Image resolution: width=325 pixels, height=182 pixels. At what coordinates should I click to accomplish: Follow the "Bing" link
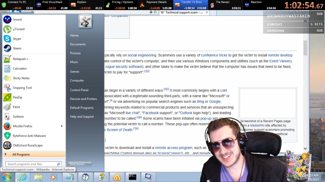[200, 102]
